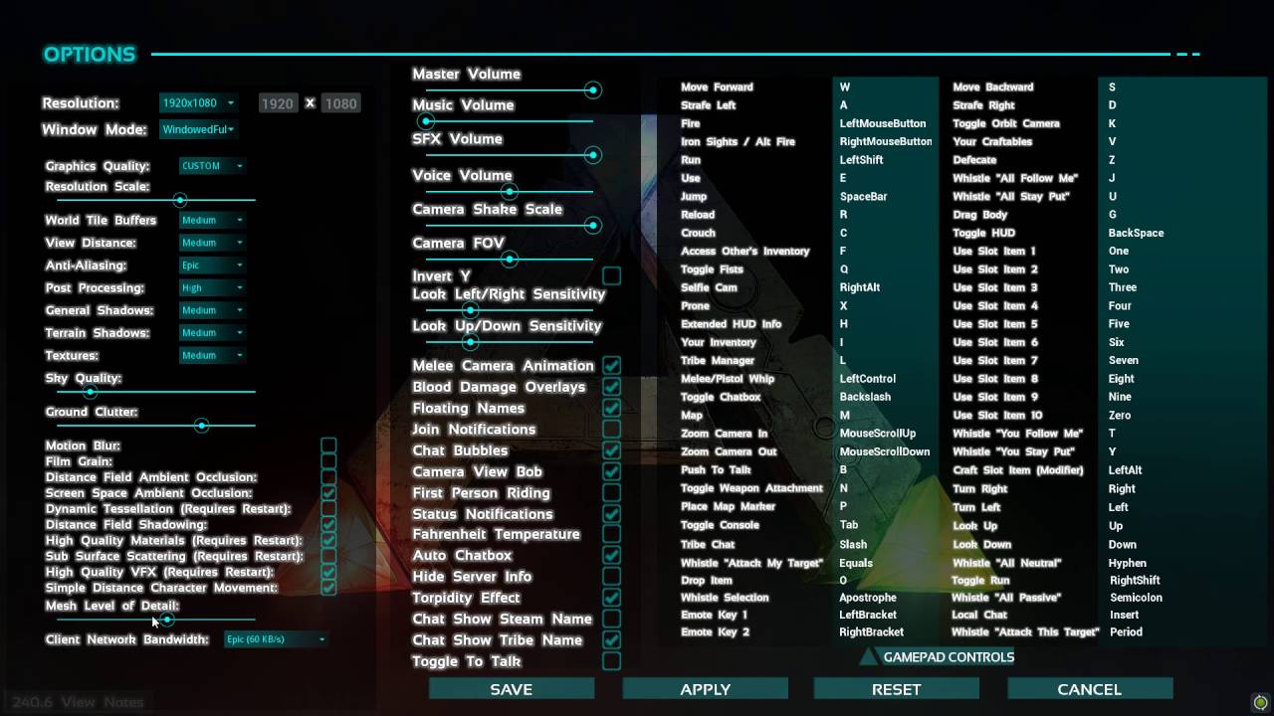This screenshot has height=716, width=1274.
Task: Enable Toggle To Talk checkbox
Action: (611, 661)
